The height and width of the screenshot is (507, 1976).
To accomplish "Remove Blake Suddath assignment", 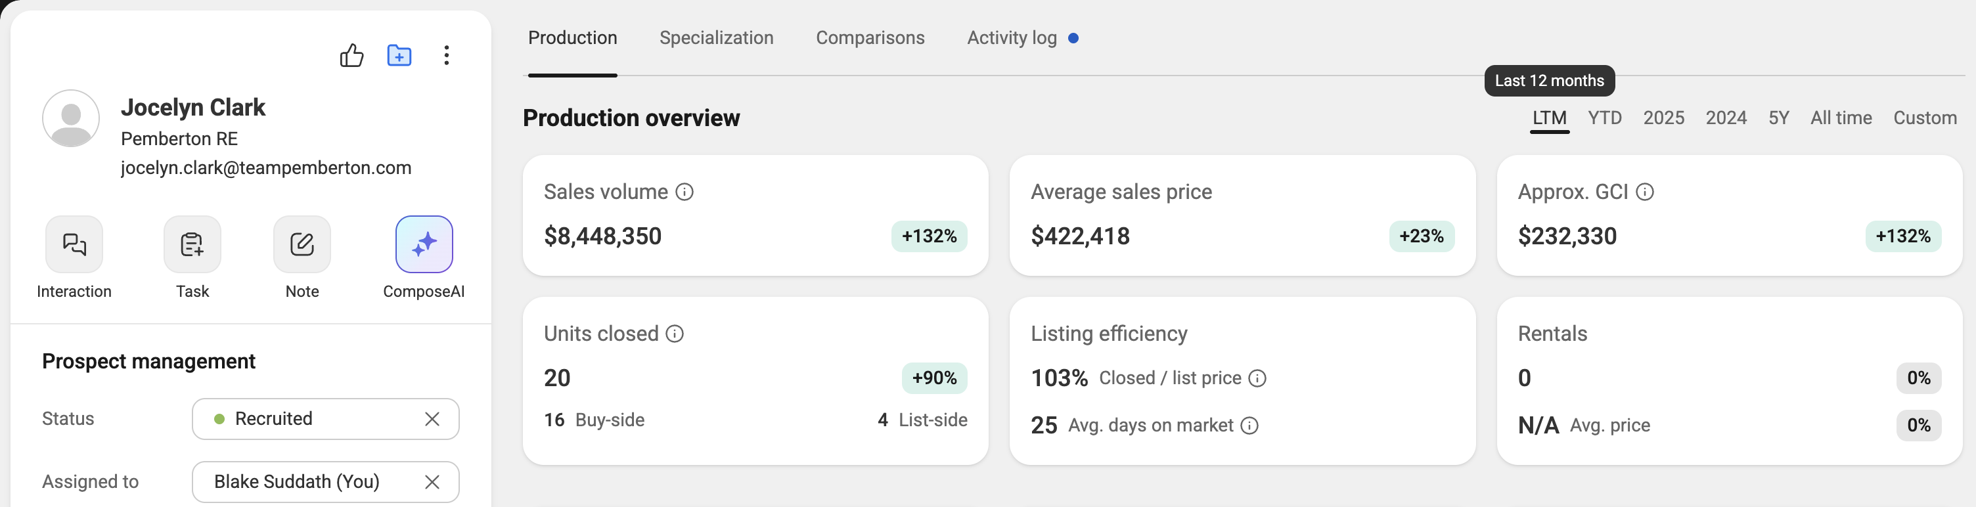I will (432, 481).
